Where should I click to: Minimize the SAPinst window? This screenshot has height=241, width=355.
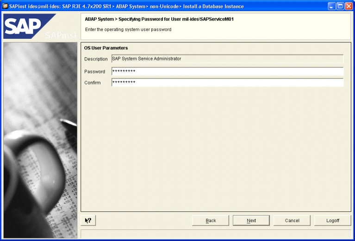click(332, 6)
